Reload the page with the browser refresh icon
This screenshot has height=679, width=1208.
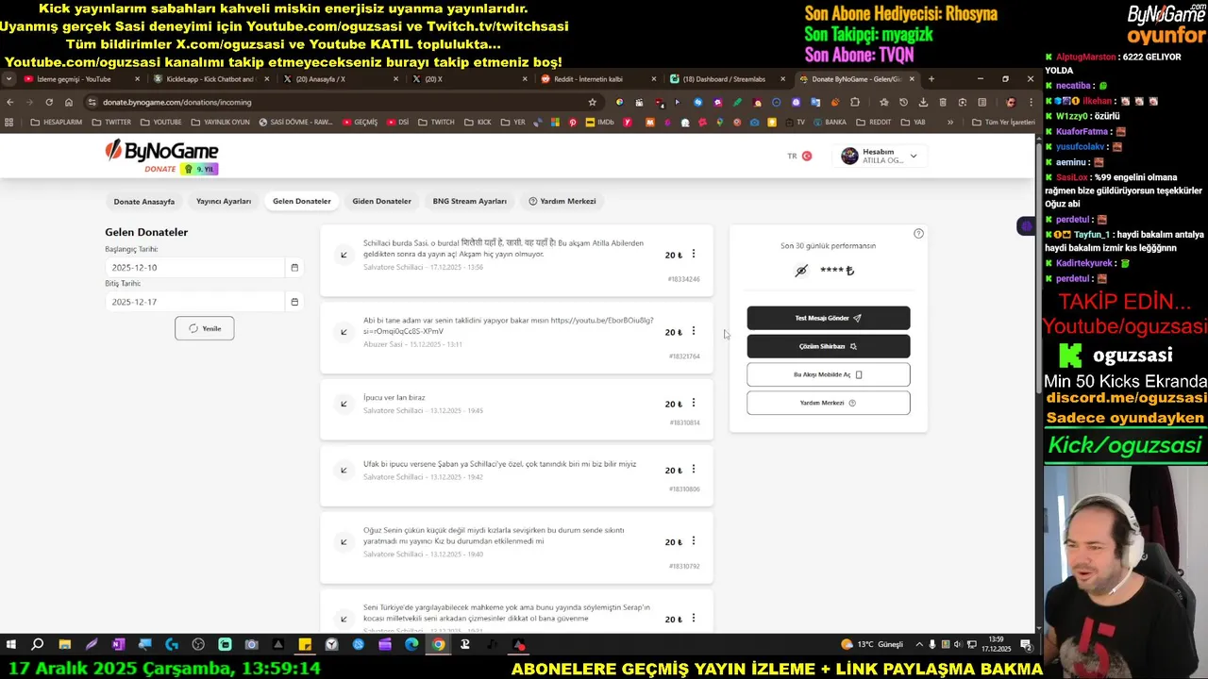(x=49, y=102)
